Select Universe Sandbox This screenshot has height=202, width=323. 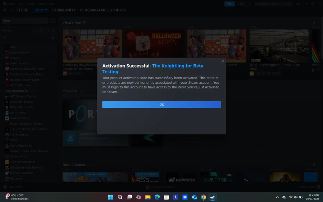coord(22,173)
